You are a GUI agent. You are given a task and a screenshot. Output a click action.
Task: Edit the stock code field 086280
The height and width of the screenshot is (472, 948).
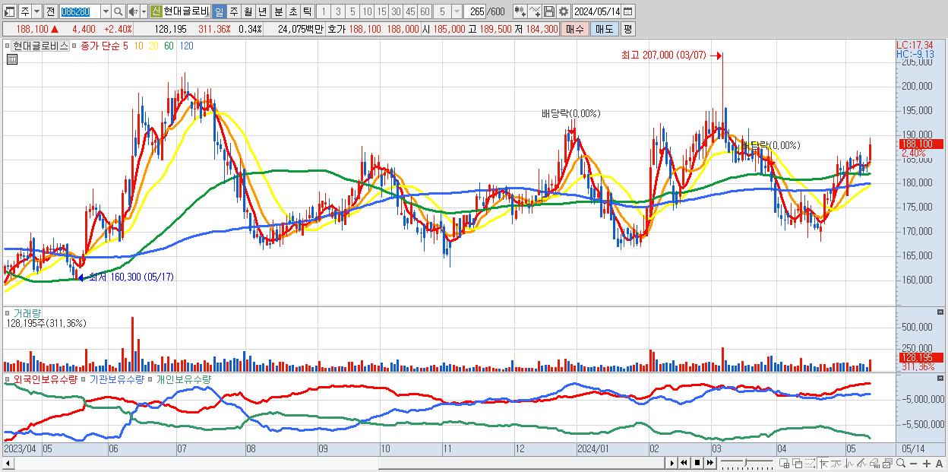(x=80, y=12)
